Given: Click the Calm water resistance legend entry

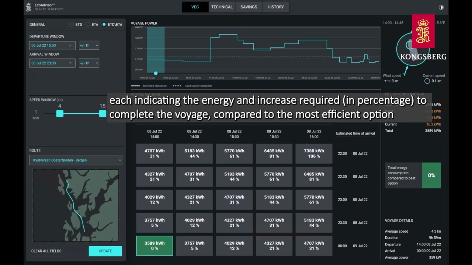Looking at the screenshot, I should tap(192, 86).
